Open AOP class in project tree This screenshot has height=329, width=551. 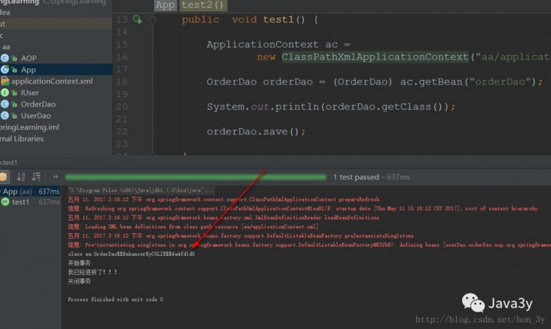(29, 58)
